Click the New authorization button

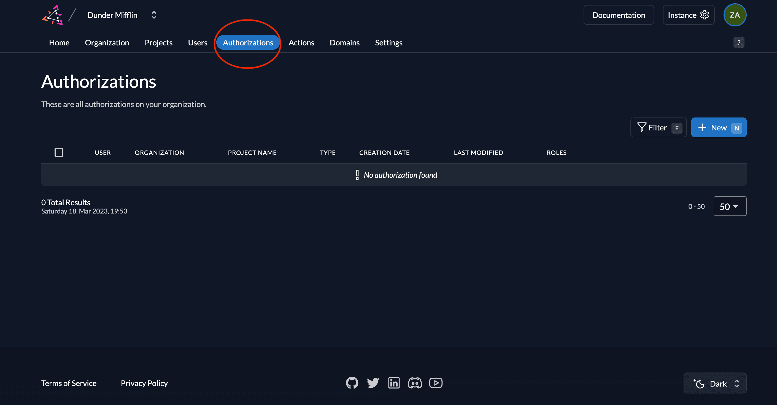[x=719, y=128]
